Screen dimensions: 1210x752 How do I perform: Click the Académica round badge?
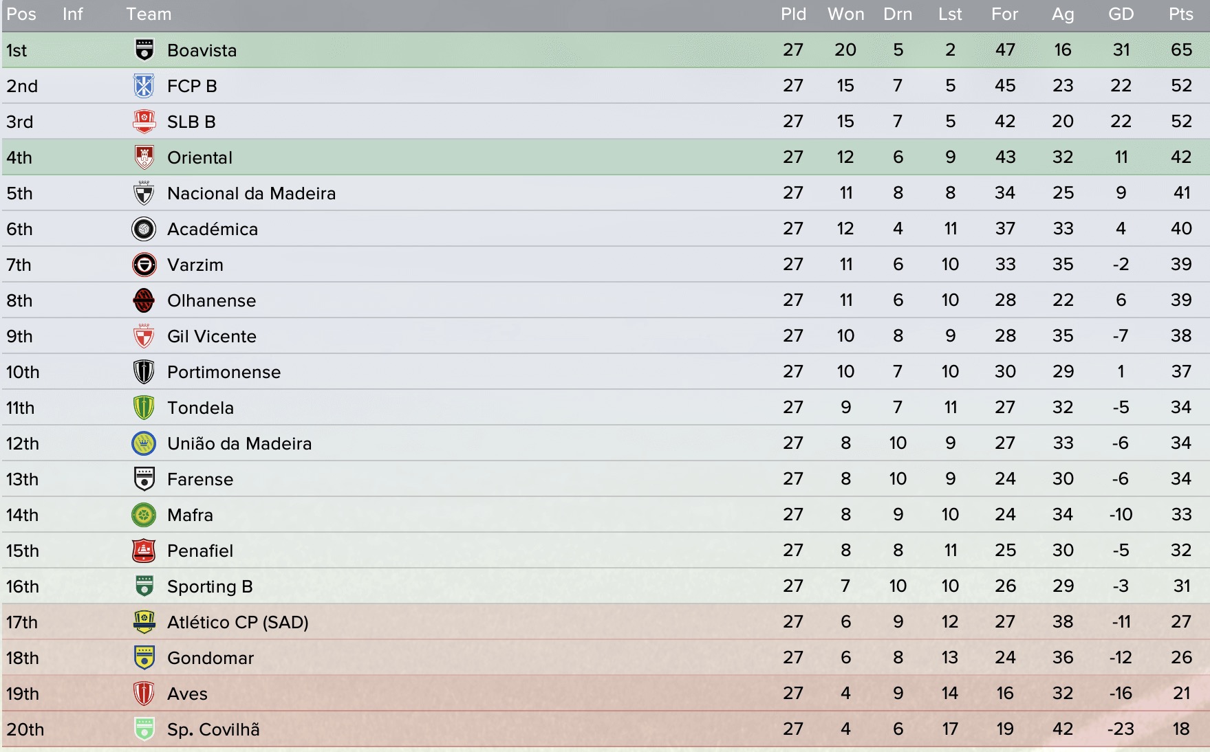coord(144,229)
